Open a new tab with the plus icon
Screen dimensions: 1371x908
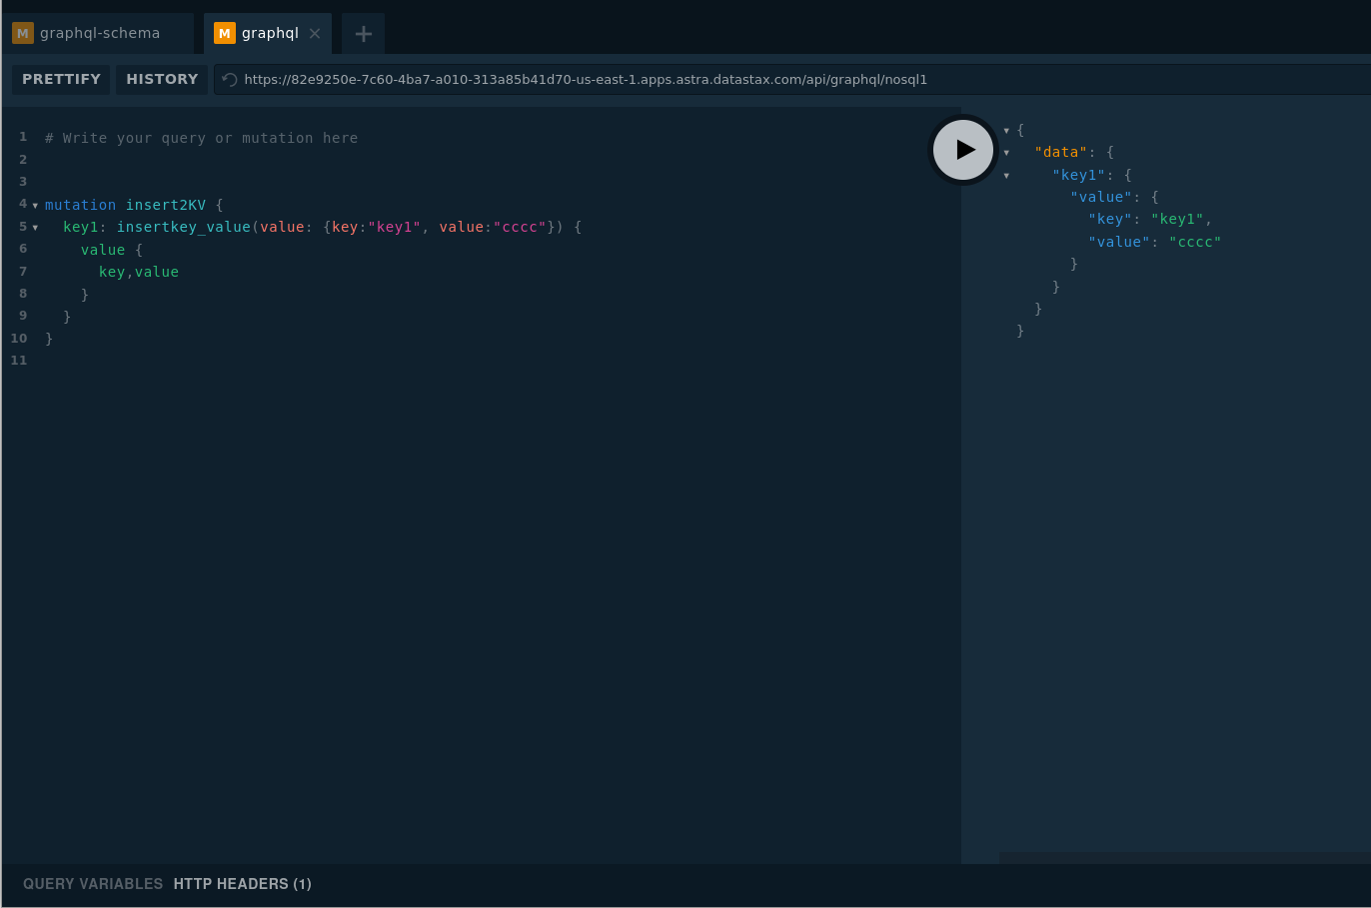pos(363,33)
